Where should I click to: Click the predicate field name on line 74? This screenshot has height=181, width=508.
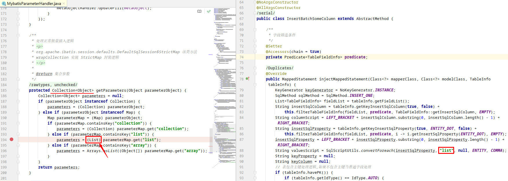(355, 57)
